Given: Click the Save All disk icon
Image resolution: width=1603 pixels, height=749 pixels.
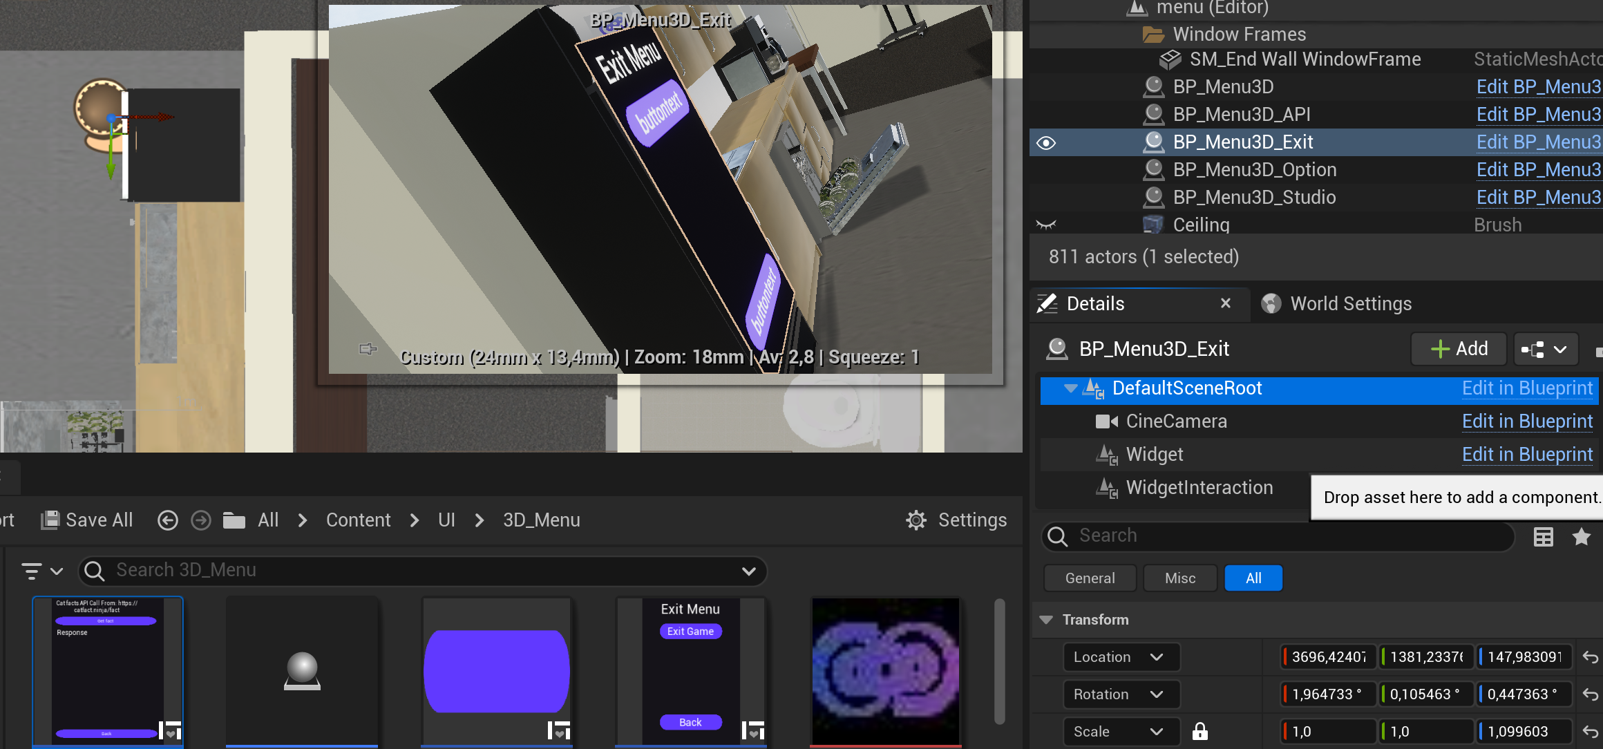Looking at the screenshot, I should coord(50,520).
